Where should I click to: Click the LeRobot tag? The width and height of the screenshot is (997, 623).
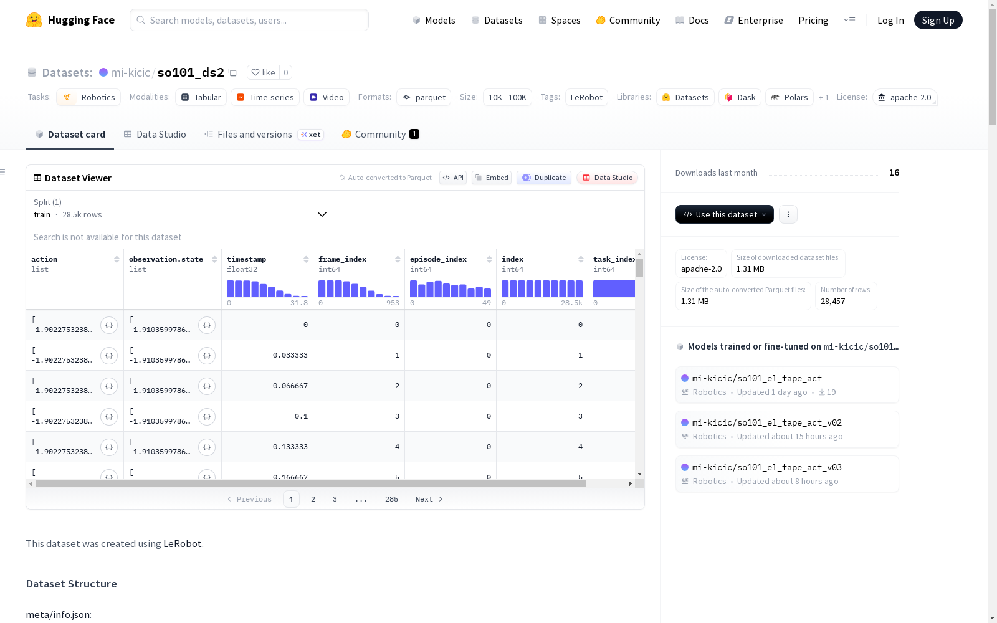(x=586, y=97)
